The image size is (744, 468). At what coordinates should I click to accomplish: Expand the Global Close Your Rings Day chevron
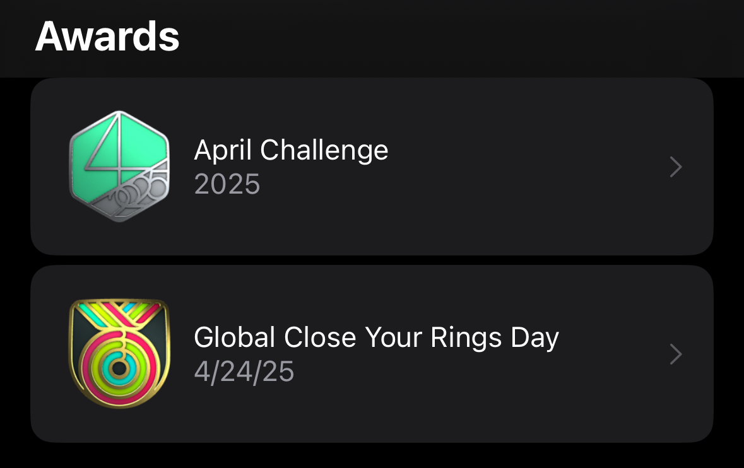pyautogui.click(x=675, y=354)
